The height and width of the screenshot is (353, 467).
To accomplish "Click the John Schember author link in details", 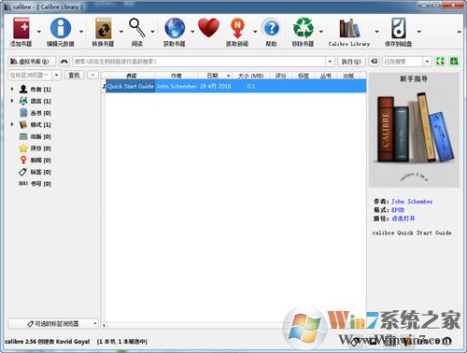I will tap(412, 202).
